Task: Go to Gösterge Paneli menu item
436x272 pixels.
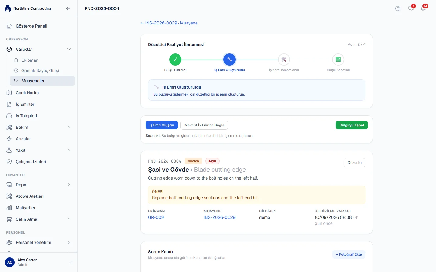Action: (x=38, y=26)
